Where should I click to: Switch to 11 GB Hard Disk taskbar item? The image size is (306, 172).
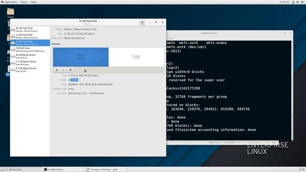[21, 170]
